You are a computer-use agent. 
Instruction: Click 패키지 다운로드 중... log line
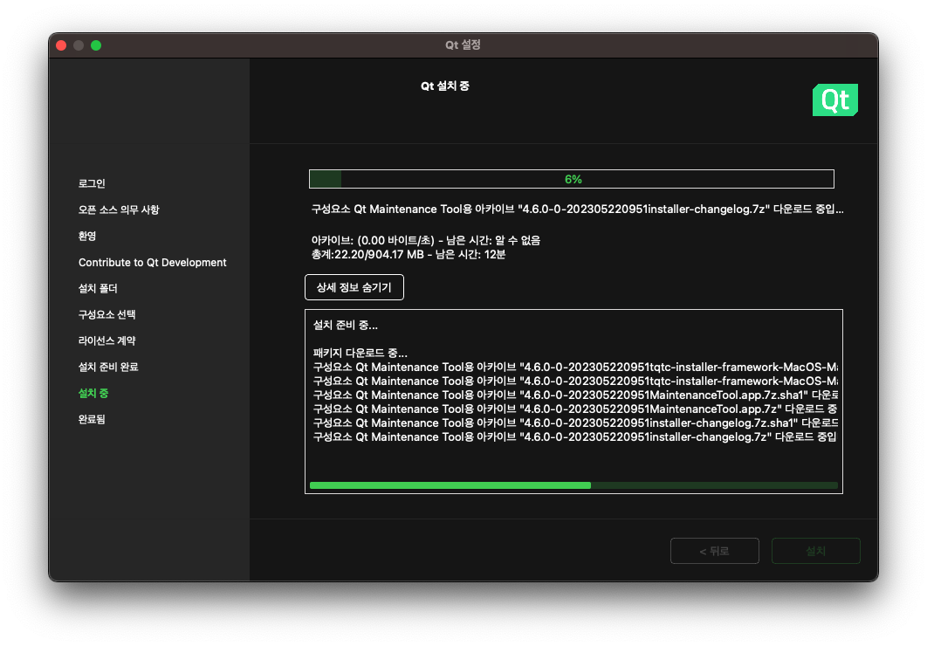click(360, 353)
